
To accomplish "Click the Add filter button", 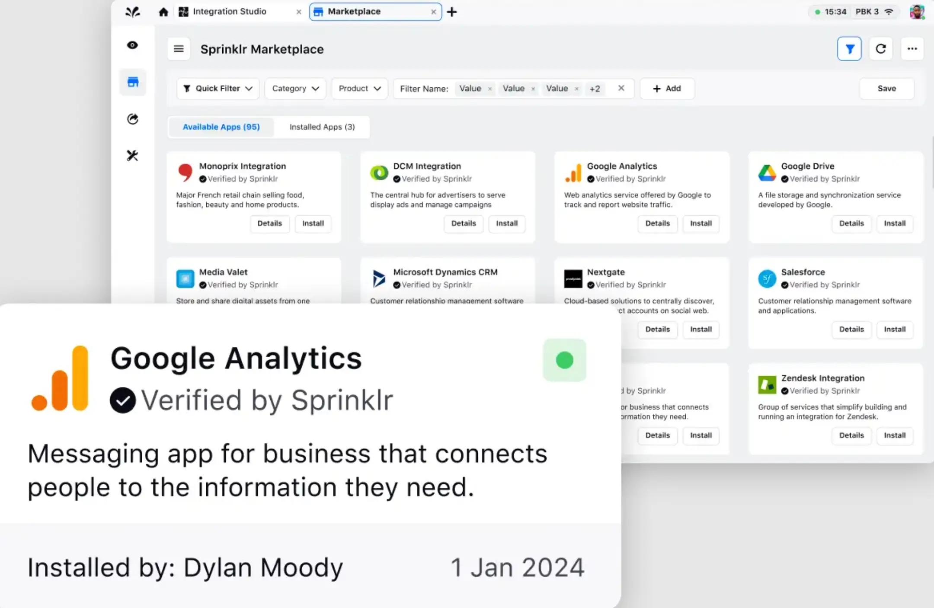I will click(667, 89).
